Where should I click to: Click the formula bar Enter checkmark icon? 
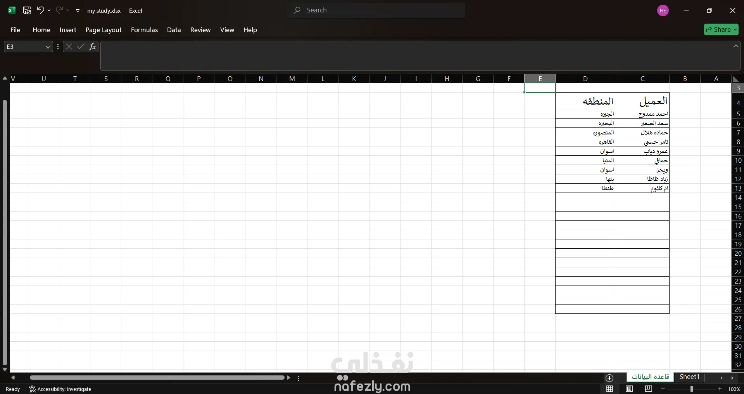[x=81, y=47]
